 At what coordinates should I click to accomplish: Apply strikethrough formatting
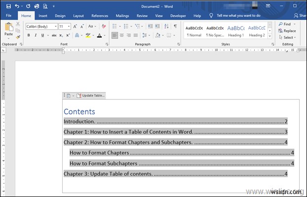tap(54, 35)
